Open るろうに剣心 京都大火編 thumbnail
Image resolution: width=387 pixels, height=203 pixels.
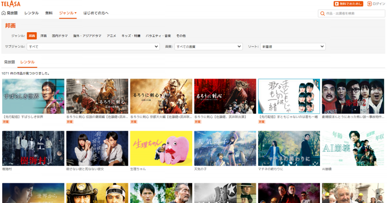[161, 96]
